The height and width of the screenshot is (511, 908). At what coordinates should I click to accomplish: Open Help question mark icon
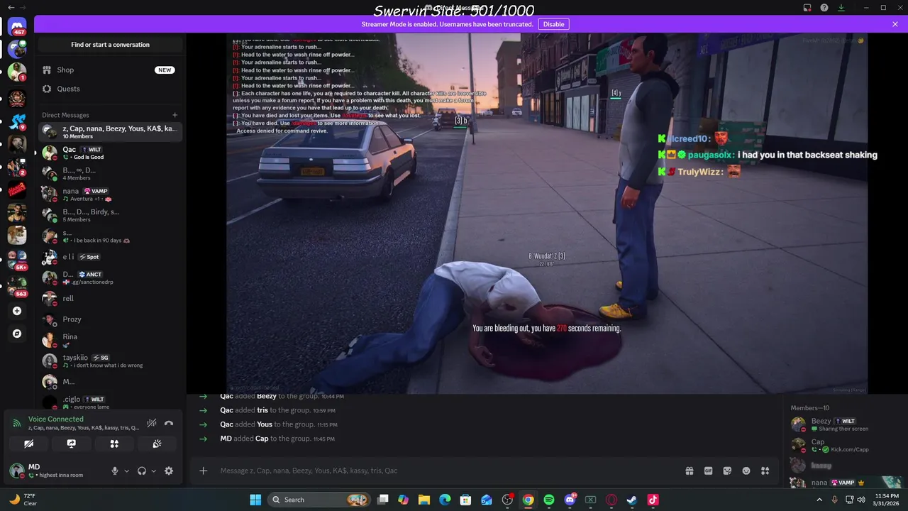tap(824, 8)
